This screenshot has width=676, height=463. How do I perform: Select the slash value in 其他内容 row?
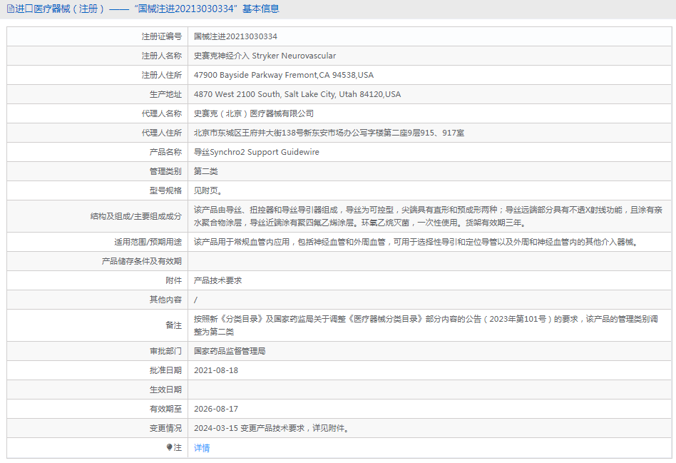point(195,300)
